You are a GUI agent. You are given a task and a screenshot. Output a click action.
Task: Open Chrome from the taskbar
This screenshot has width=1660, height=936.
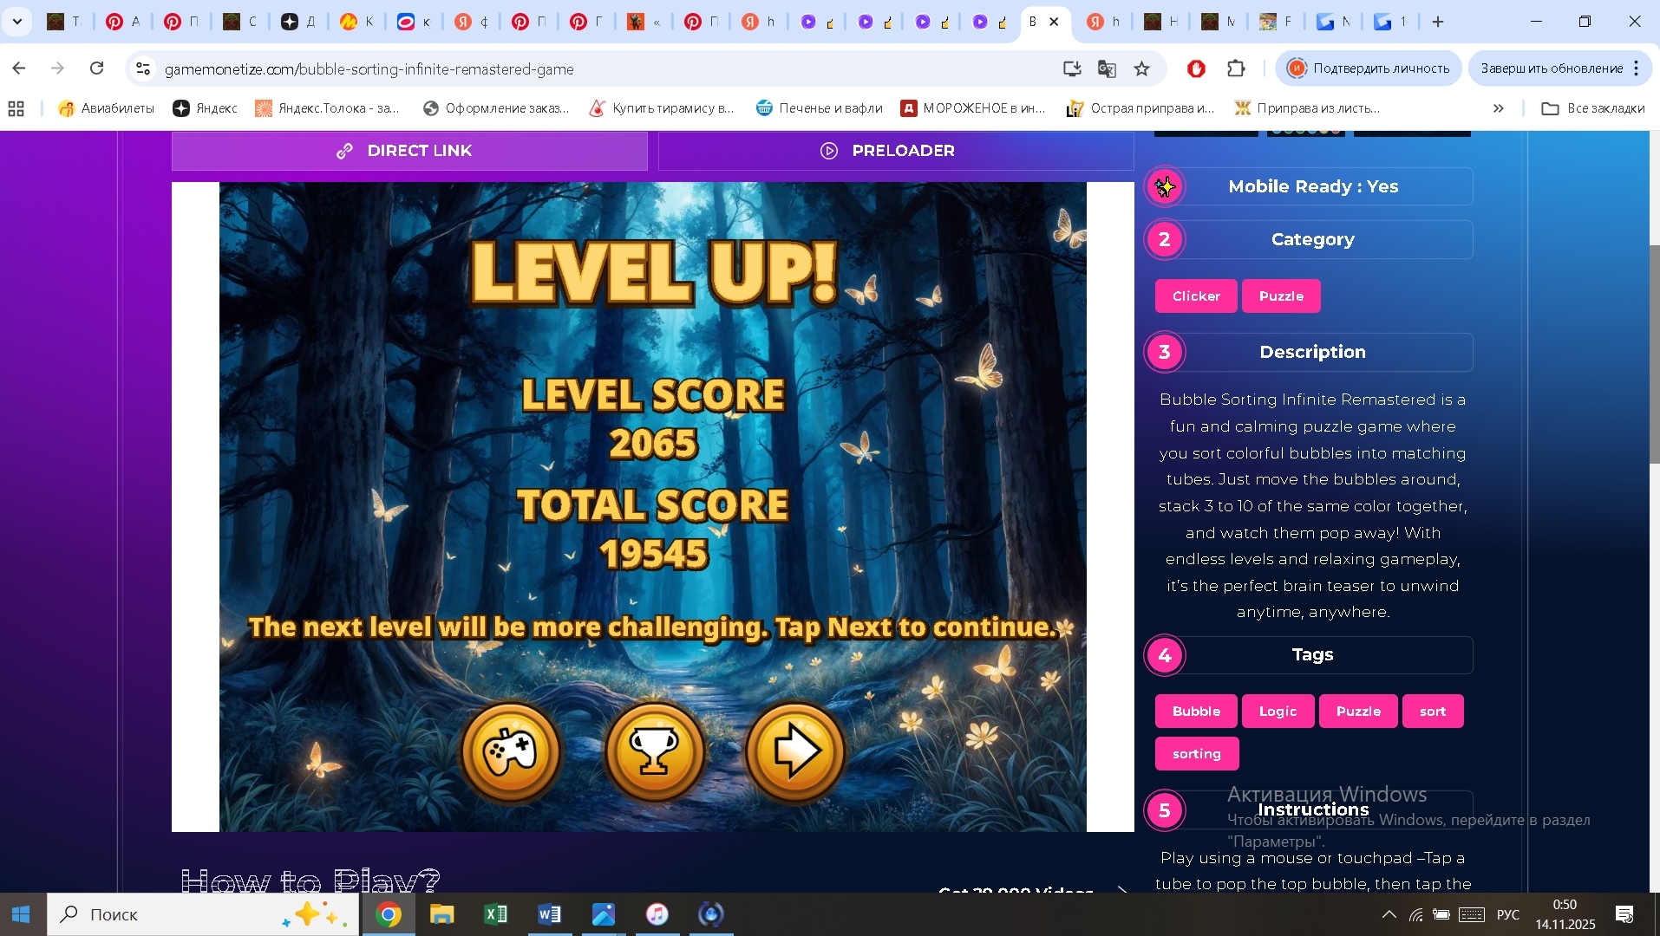tap(389, 914)
